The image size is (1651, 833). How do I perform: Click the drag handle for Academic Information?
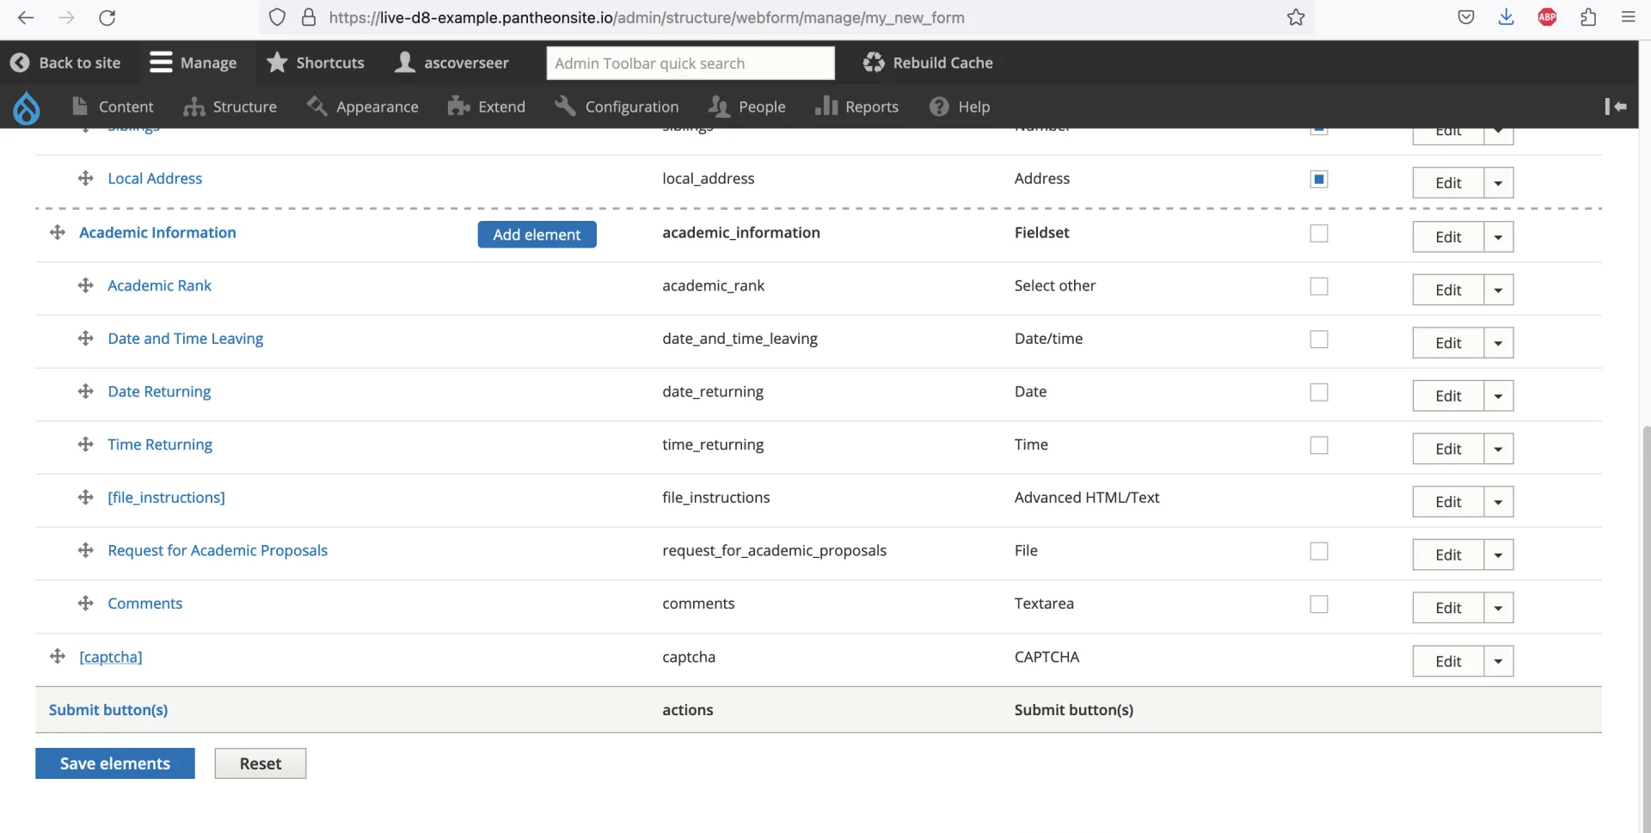pos(58,233)
